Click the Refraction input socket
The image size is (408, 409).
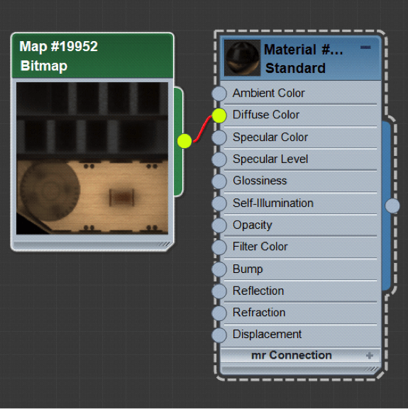pos(219,313)
